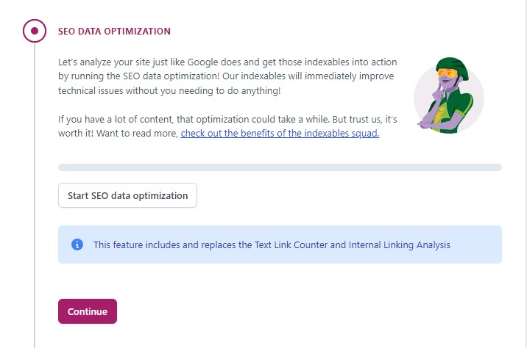Click the cyclist illustration
Image resolution: width=527 pixels, height=348 pixels.
click(449, 95)
